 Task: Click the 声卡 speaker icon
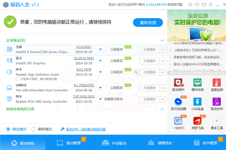pos(9,72)
